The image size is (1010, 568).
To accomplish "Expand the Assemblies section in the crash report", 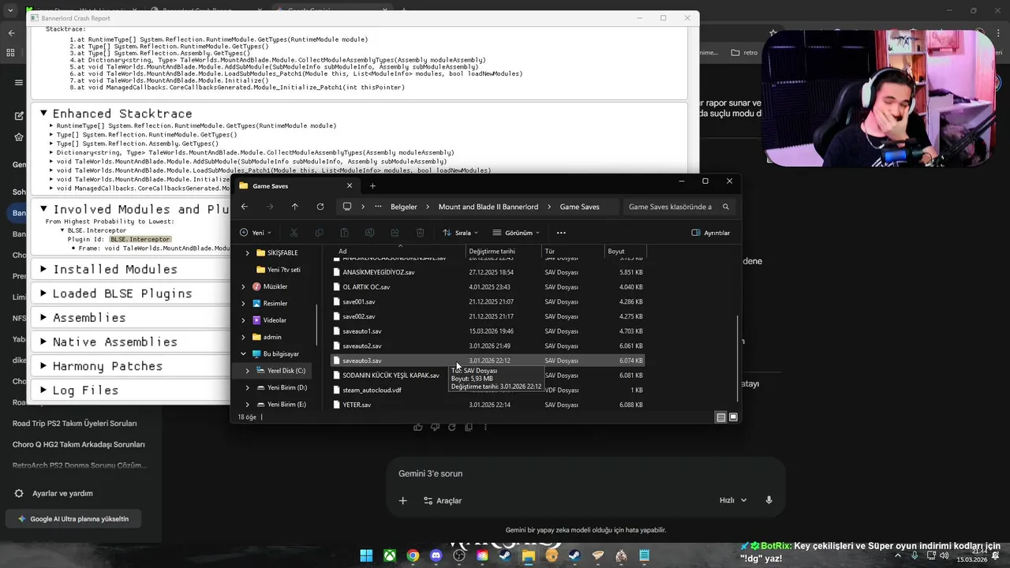I will click(44, 317).
